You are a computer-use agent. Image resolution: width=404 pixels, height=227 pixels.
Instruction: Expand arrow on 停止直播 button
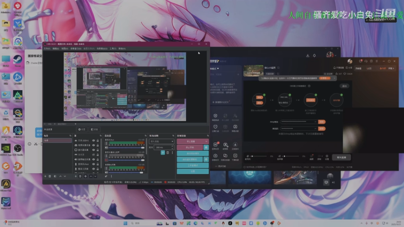(206, 141)
